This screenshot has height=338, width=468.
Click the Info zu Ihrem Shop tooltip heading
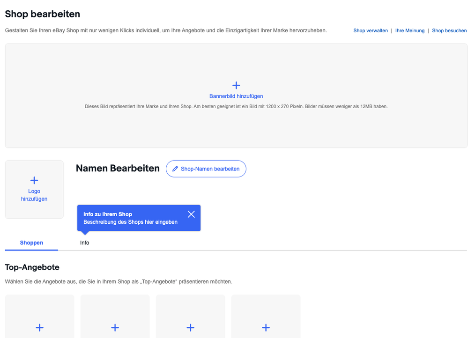(x=108, y=214)
